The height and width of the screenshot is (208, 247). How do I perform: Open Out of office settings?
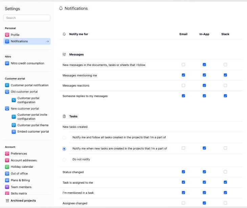coord(27,174)
